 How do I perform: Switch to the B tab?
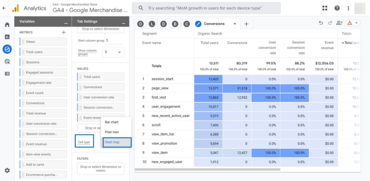pyautogui.click(x=175, y=24)
